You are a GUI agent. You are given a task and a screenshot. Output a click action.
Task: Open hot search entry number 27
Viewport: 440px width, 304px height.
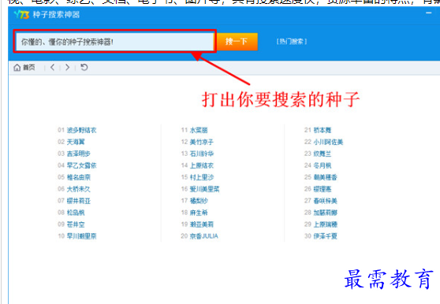click(x=325, y=201)
